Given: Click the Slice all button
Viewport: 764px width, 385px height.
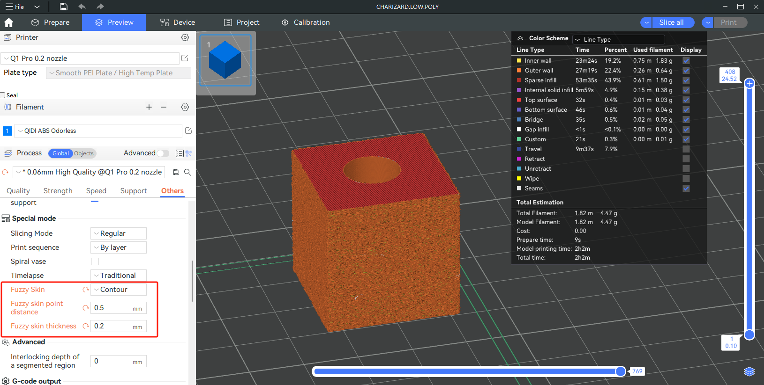Looking at the screenshot, I should click(x=671, y=22).
